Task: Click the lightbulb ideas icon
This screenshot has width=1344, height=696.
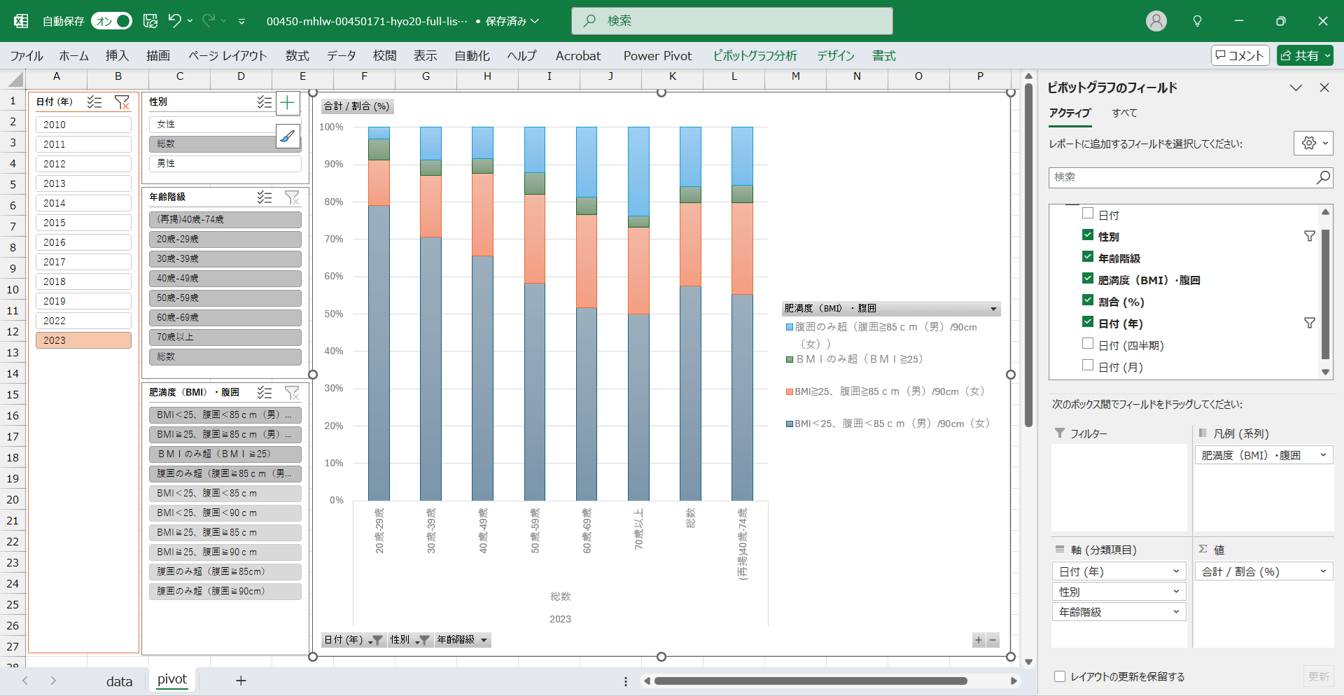Action: [1197, 21]
